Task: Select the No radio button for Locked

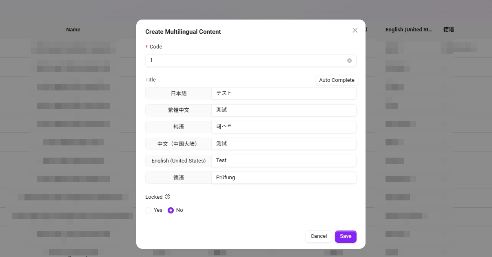Action: click(x=171, y=210)
